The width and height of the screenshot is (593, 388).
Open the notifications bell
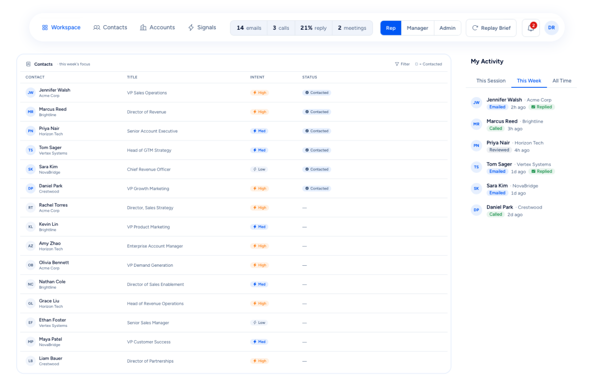(x=530, y=28)
